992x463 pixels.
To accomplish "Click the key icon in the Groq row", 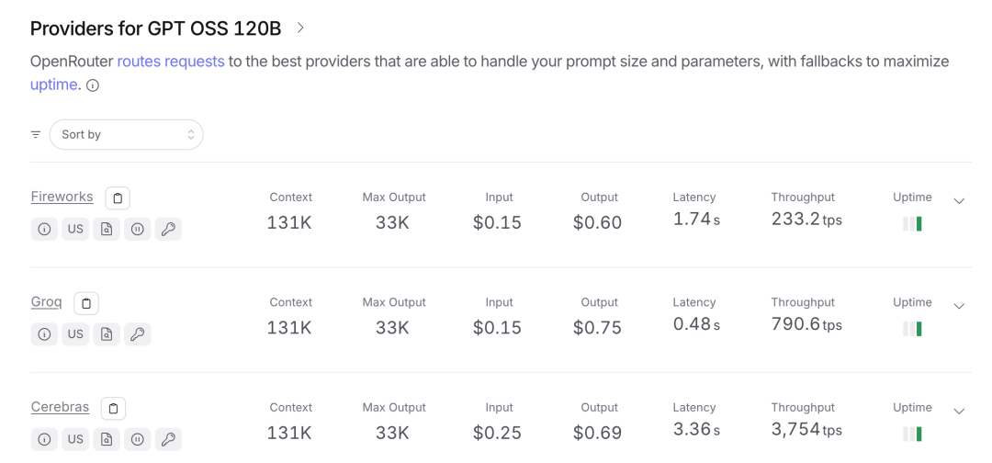I will [137, 334].
